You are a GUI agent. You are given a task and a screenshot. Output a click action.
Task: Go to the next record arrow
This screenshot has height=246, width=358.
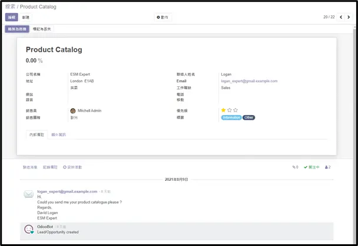pyautogui.click(x=349, y=17)
